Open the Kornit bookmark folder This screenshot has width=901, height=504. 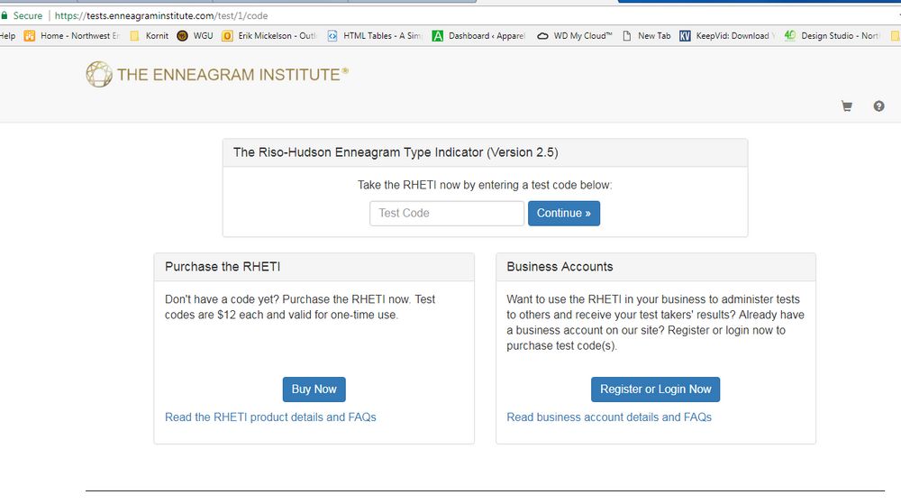150,36
